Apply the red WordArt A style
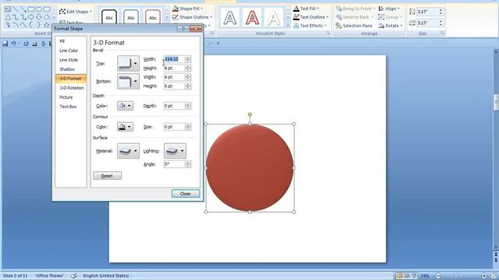 (252, 18)
